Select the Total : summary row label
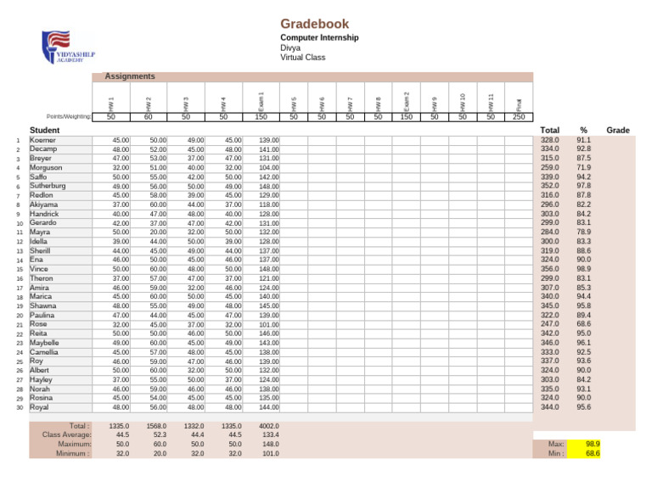 [x=80, y=426]
